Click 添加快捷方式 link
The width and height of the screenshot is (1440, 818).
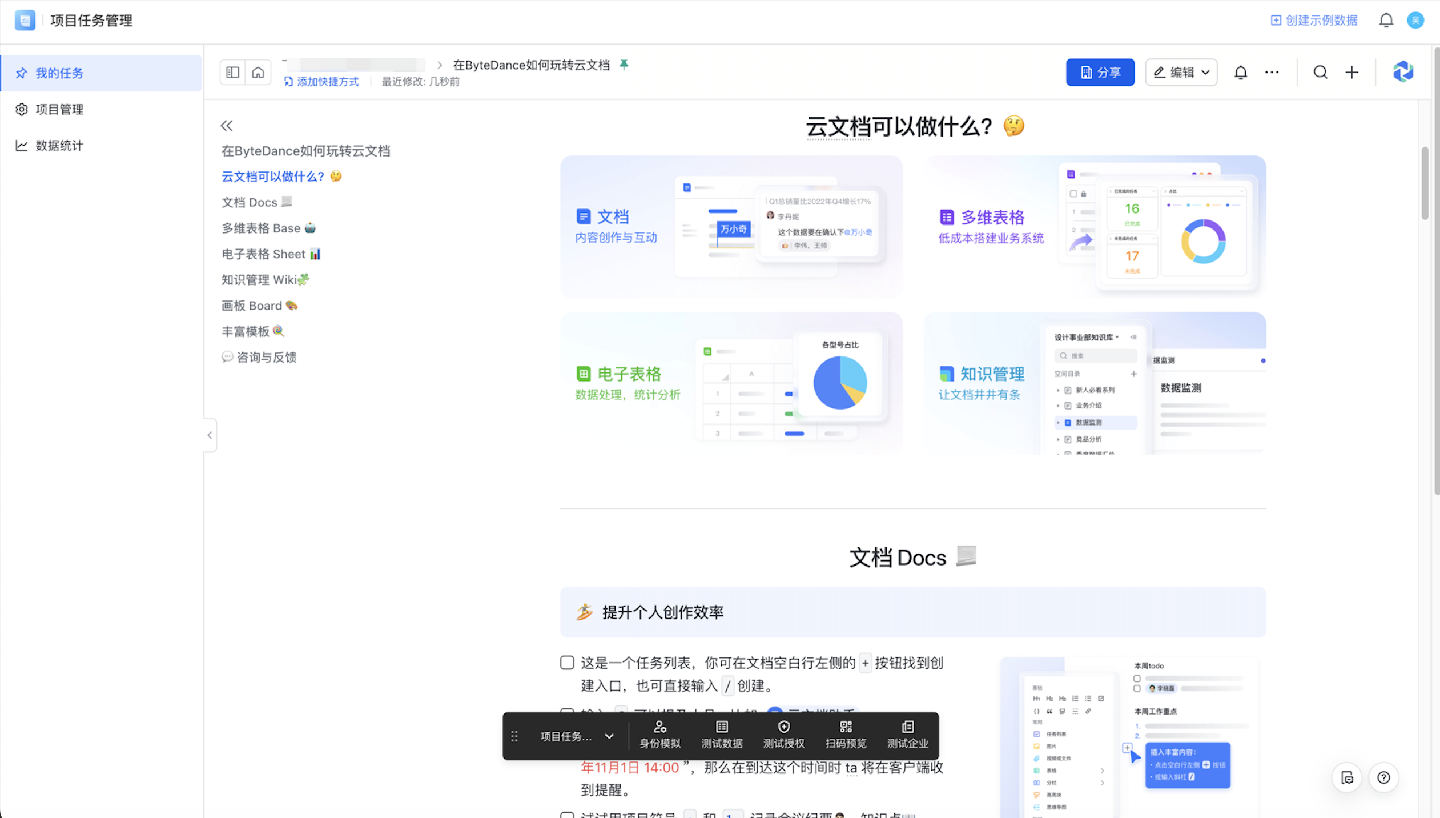tap(321, 82)
